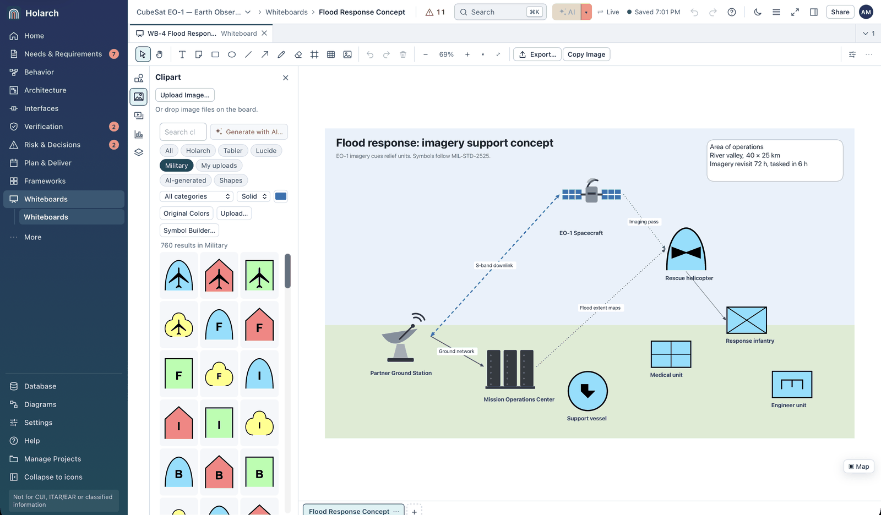Select the eraser tool

point(298,54)
